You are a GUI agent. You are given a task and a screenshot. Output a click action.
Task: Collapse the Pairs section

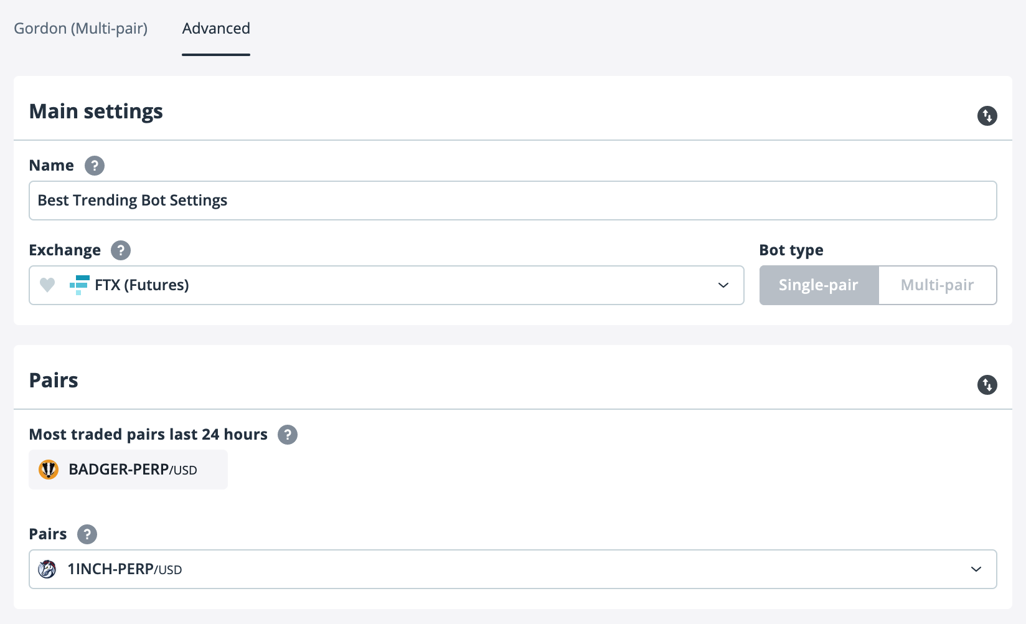pyautogui.click(x=987, y=385)
